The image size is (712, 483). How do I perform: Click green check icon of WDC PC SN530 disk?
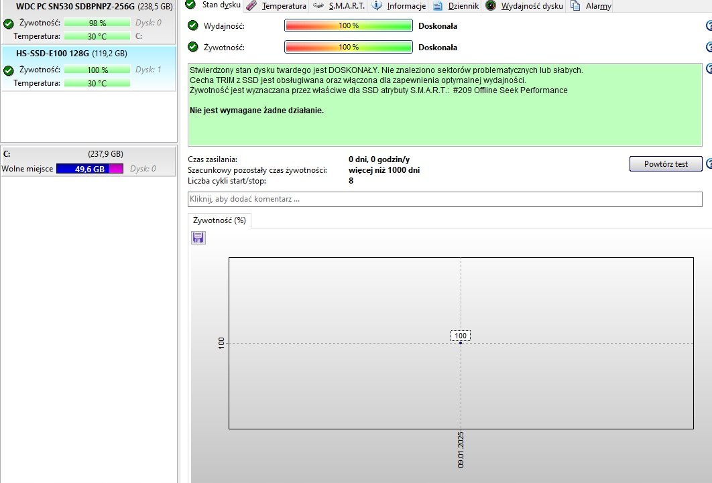tap(8, 23)
